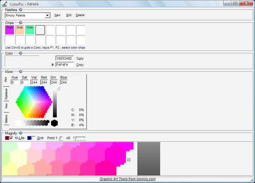Click the hex color field F4F4F4
255x183 pixels.
65,65
